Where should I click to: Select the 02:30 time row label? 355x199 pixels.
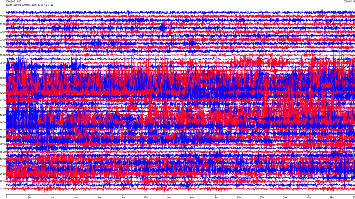[x=3, y=32]
